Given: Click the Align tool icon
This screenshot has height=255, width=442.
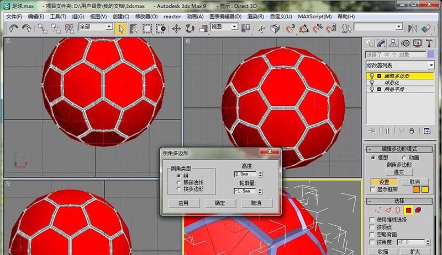Looking at the screenshot, I should (x=426, y=29).
